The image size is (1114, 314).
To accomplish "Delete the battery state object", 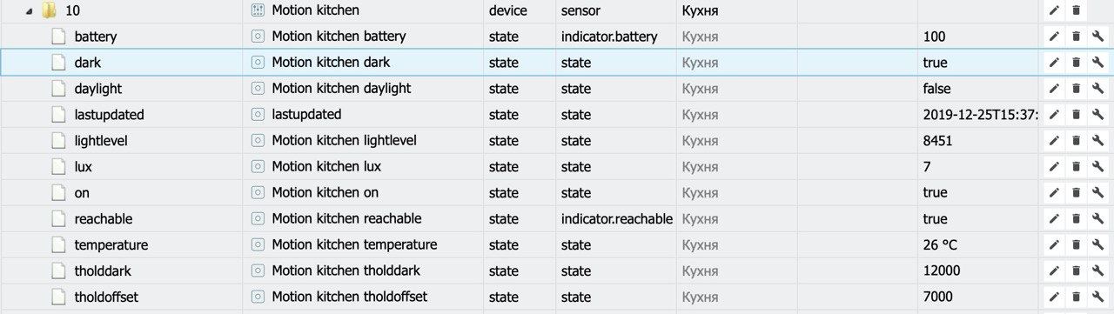I will tap(1076, 37).
